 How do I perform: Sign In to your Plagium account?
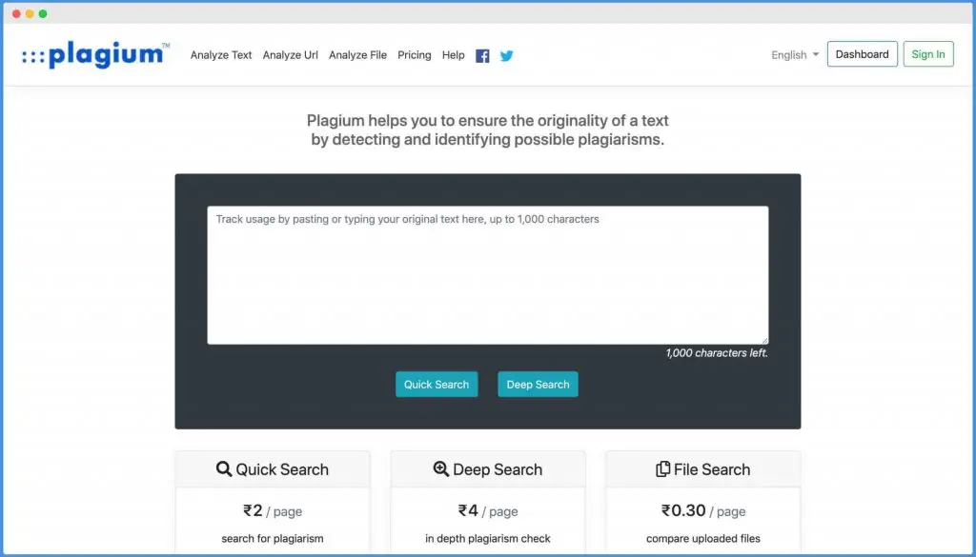click(x=927, y=54)
